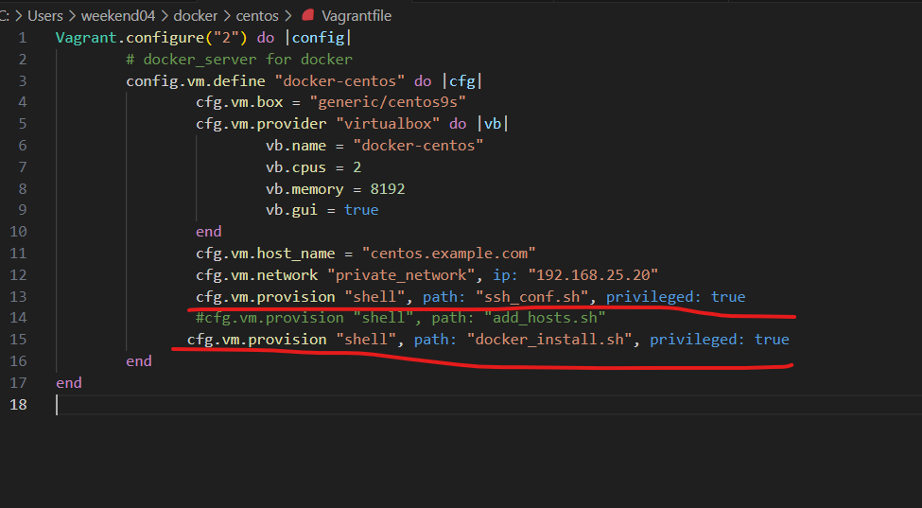Viewport: 922px width, 508px height.
Task: Click the 'end' keyword on line 16
Action: click(139, 361)
